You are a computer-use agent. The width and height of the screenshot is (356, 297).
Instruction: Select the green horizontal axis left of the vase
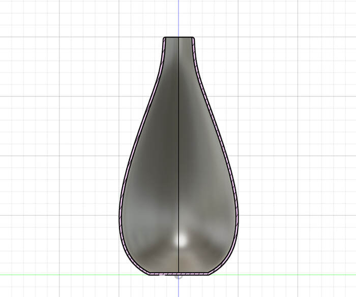pos(61,275)
